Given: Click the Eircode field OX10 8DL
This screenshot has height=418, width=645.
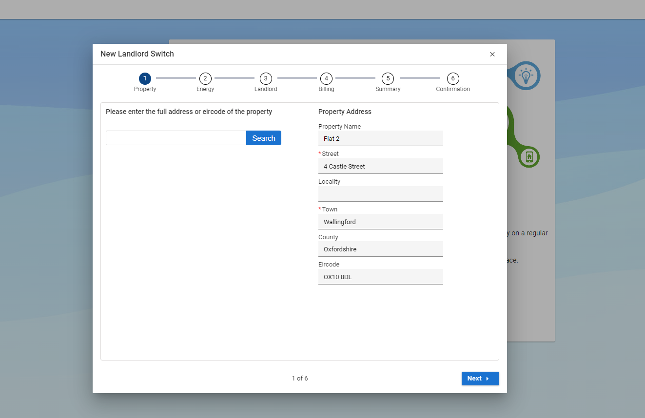Looking at the screenshot, I should pos(380,277).
